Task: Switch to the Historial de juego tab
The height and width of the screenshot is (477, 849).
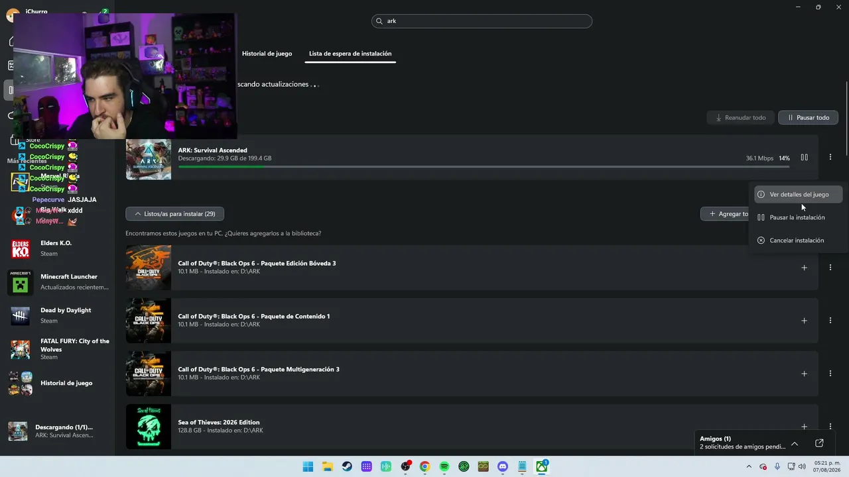Action: [267, 54]
